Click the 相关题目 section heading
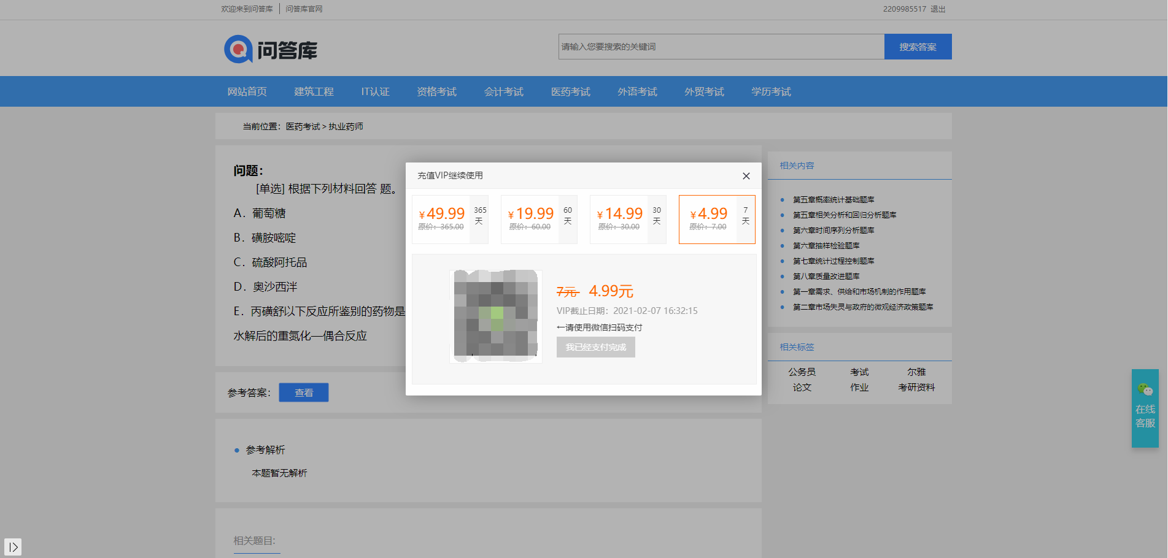 pos(255,541)
